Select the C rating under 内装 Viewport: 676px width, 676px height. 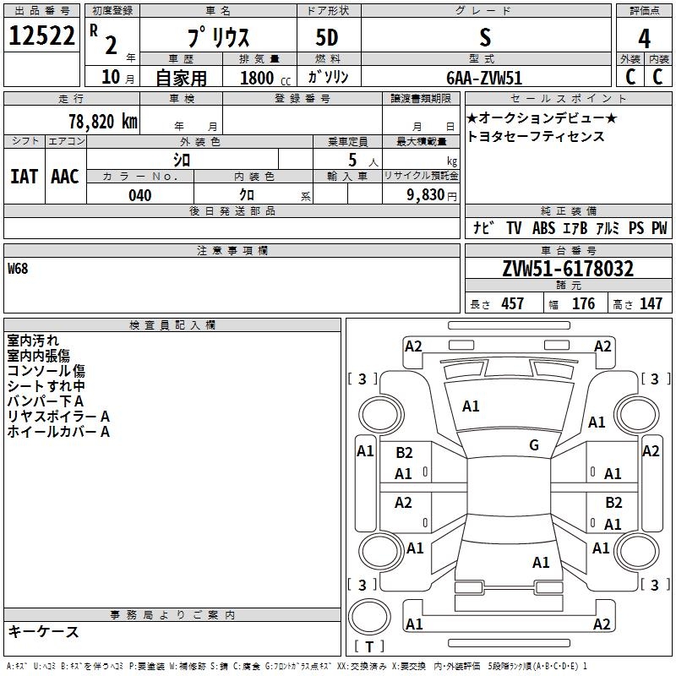[x=657, y=77]
